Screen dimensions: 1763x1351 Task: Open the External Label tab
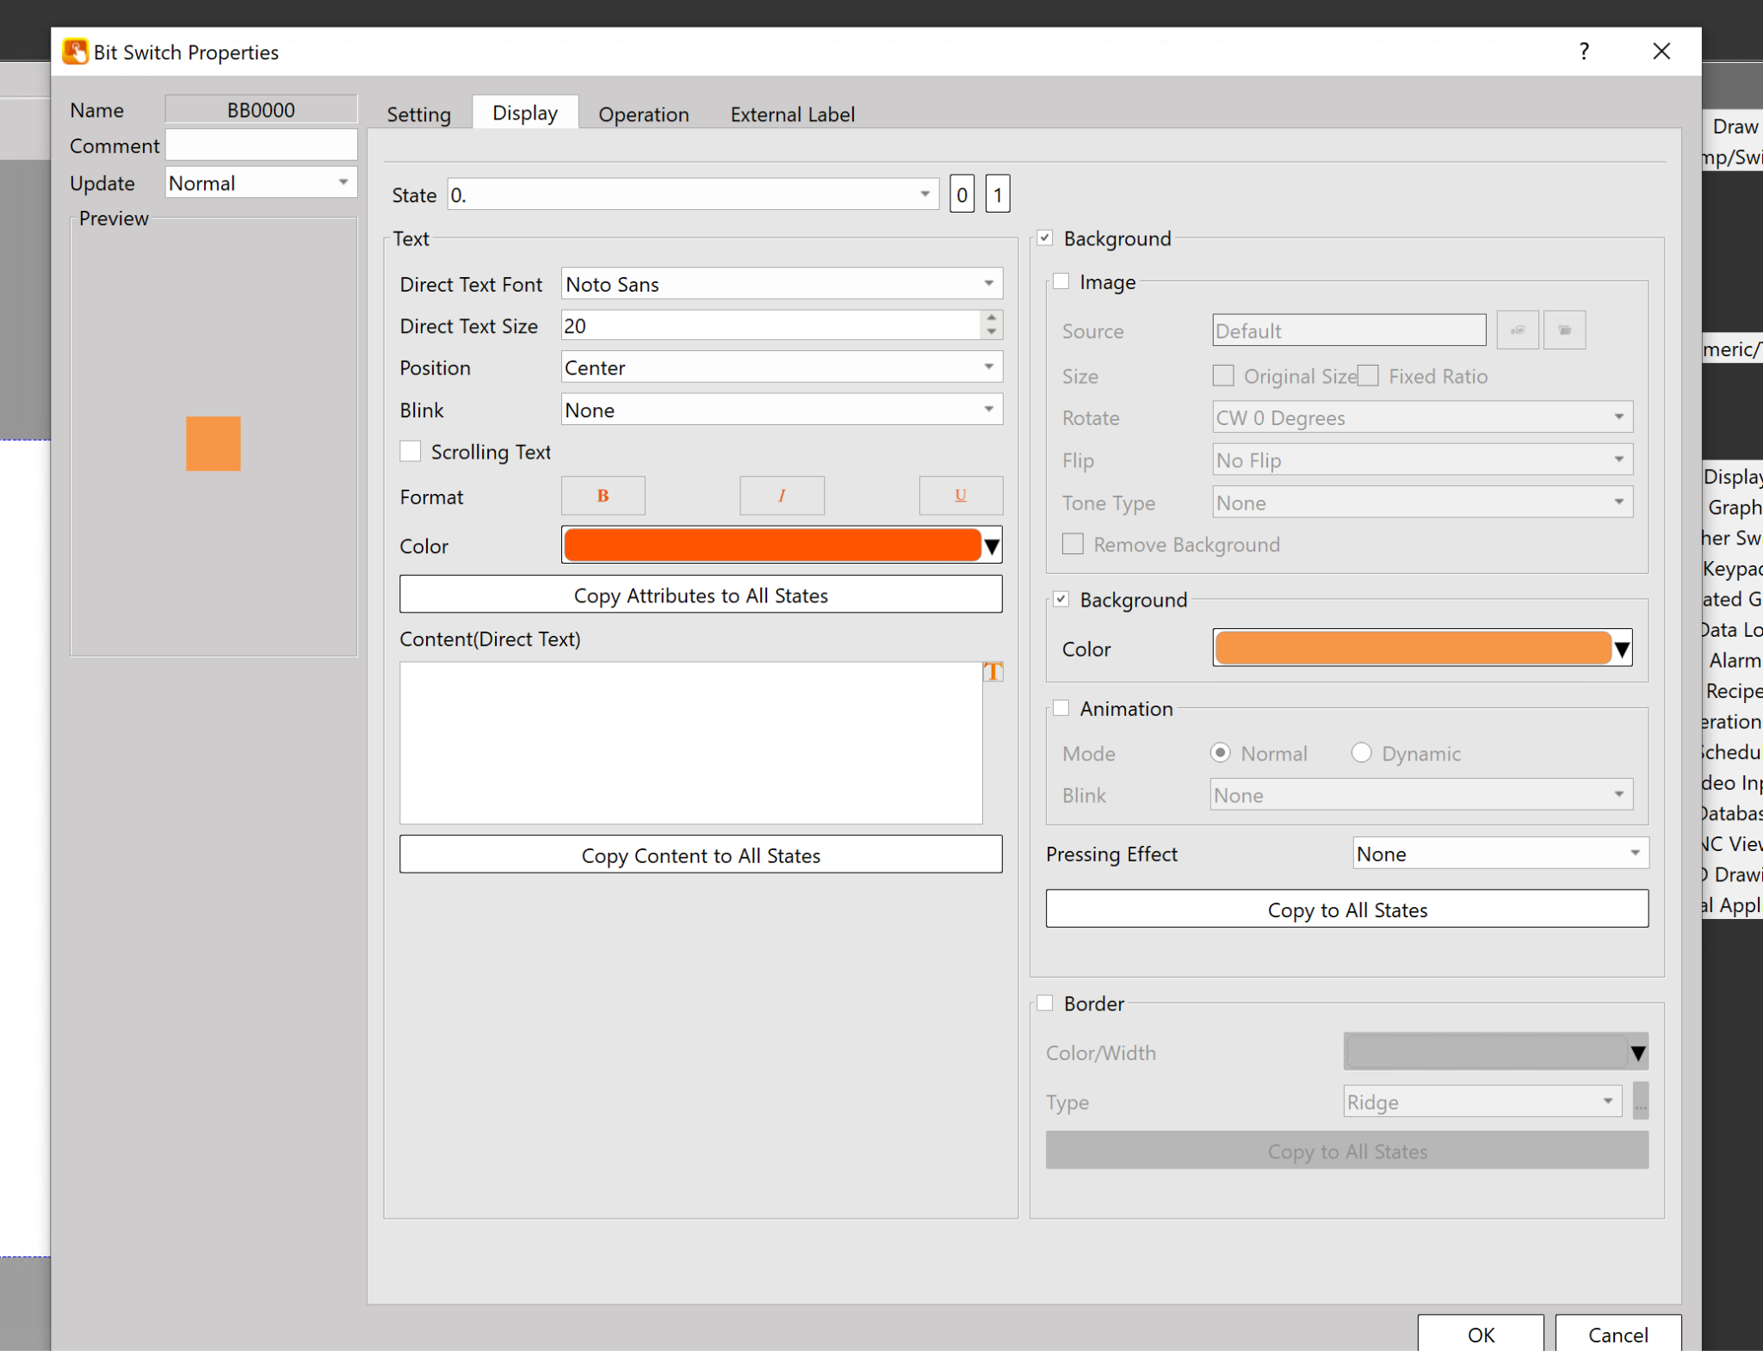click(792, 114)
